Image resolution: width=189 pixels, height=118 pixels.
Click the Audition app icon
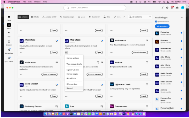click(112, 62)
